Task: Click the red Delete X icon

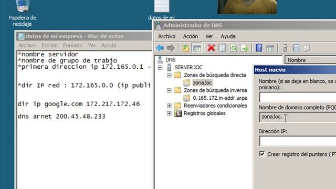Action: pyautogui.click(x=211, y=48)
